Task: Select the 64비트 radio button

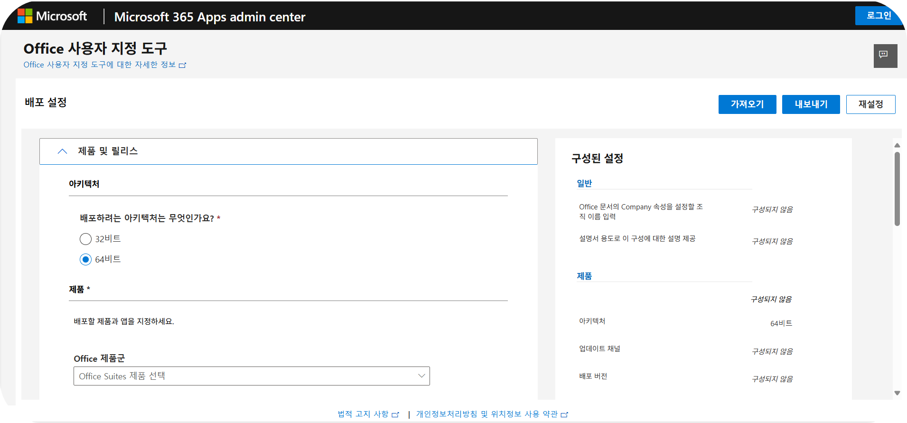Action: click(85, 259)
